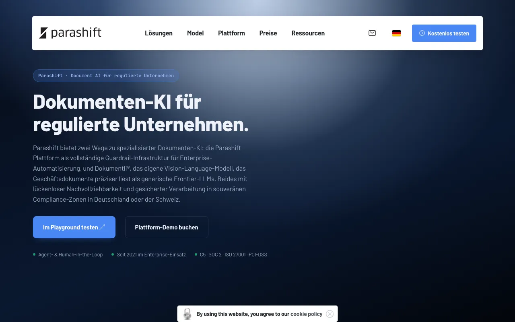Screen dimensions: 515x322
Task: Book a demo via Plattform-Demo buchen
Action: [167, 227]
